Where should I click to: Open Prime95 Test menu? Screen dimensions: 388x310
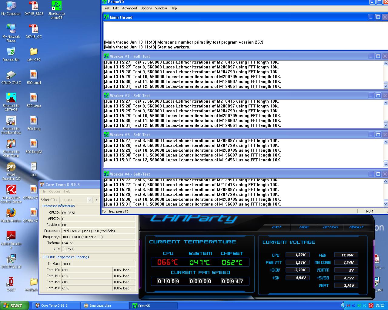click(x=106, y=8)
